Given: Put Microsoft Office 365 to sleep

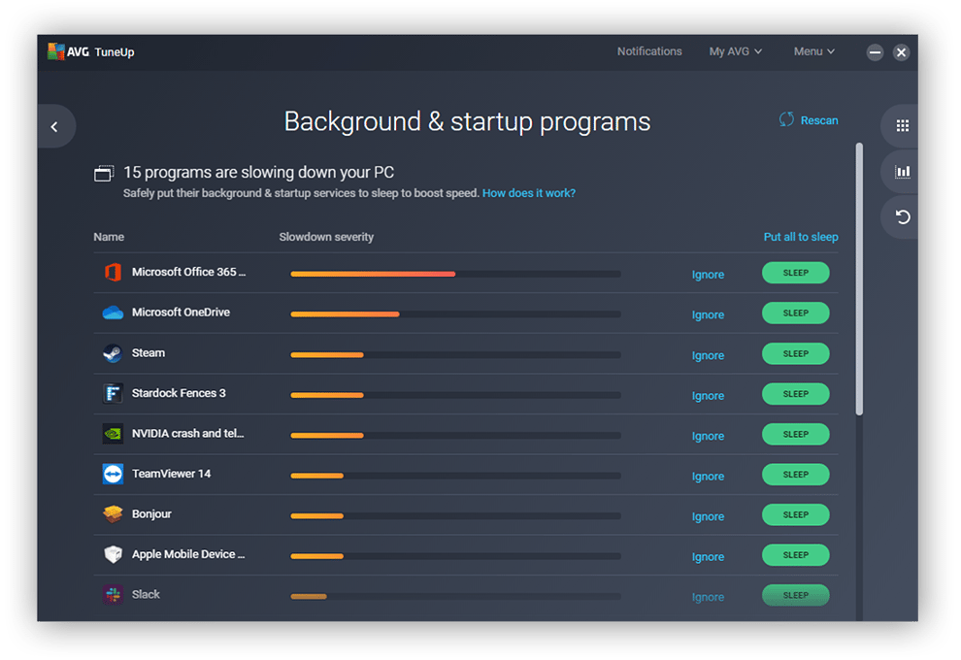Looking at the screenshot, I should (795, 274).
